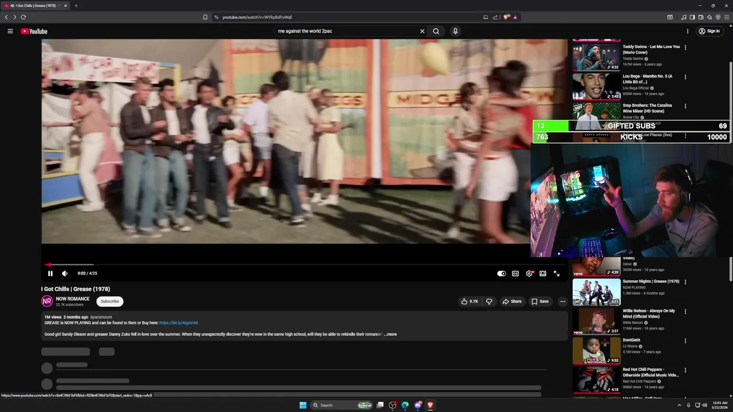Like the video with 9.7K likes

coord(470,301)
